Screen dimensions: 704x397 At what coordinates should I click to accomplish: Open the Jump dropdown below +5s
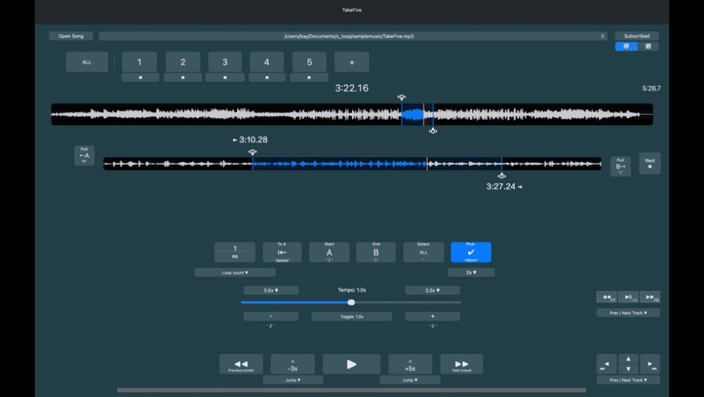(409, 380)
